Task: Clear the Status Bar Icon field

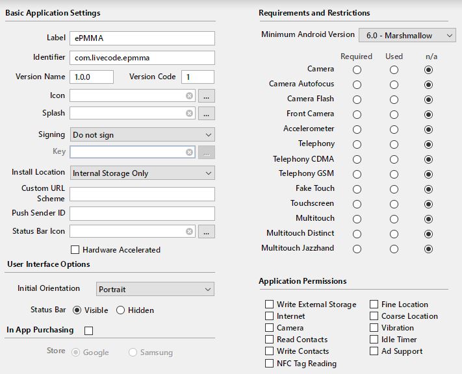Action: [189, 231]
